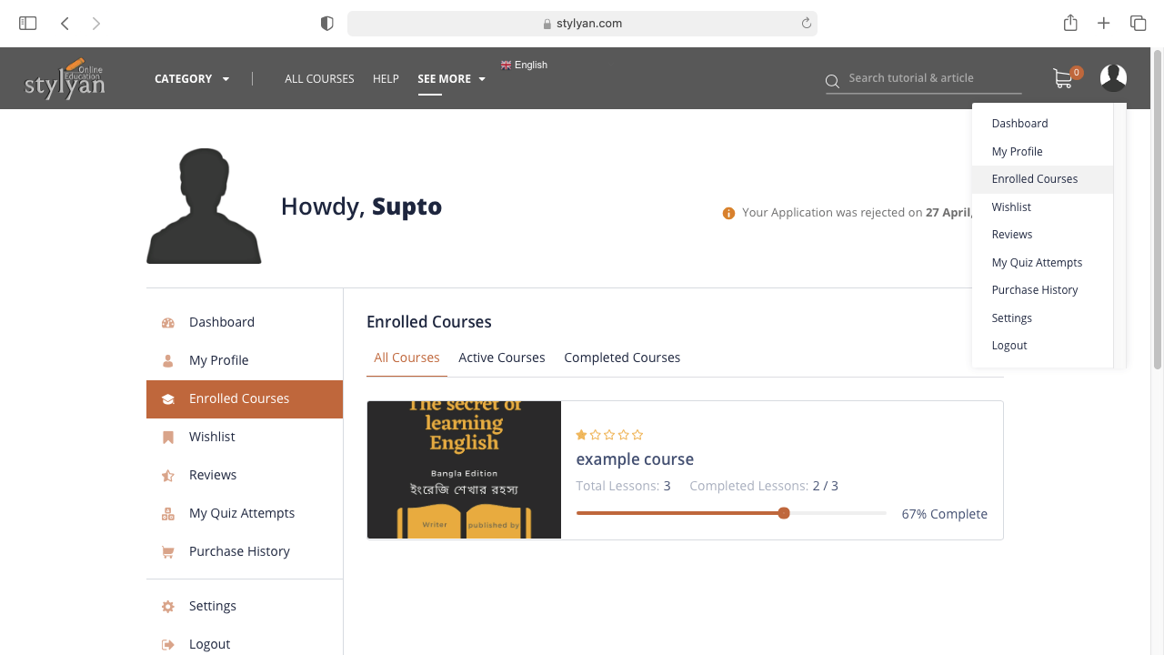Open the privacy shield report
The width and height of the screenshot is (1164, 655).
pos(327,24)
